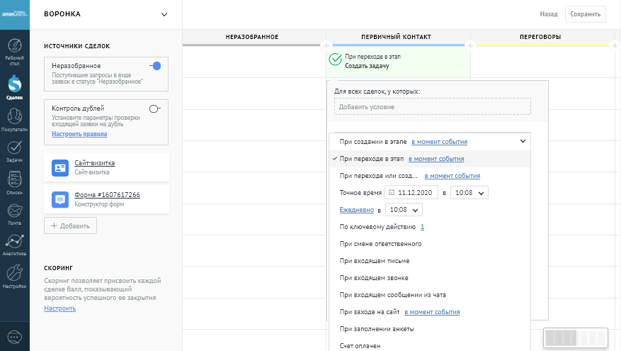Click the Настроить правила link
621x351 pixels.
click(x=79, y=134)
